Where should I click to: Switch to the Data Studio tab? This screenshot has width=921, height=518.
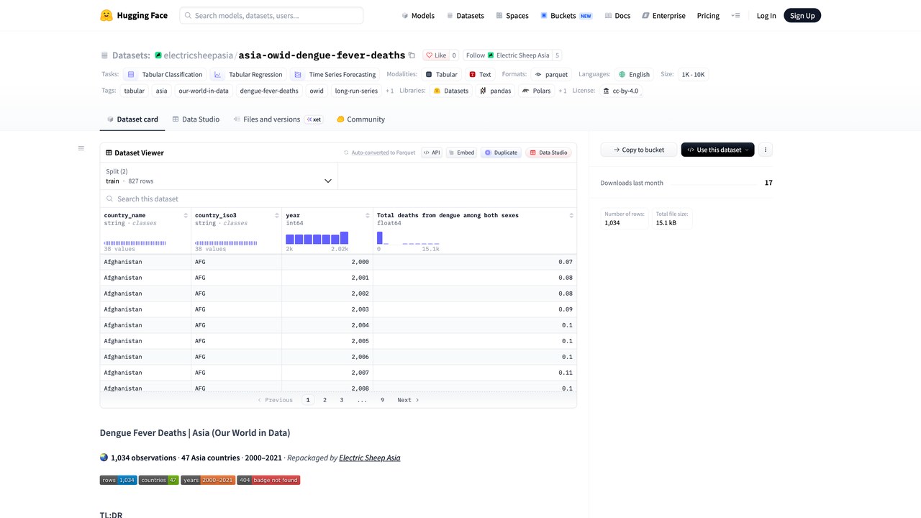tap(196, 119)
